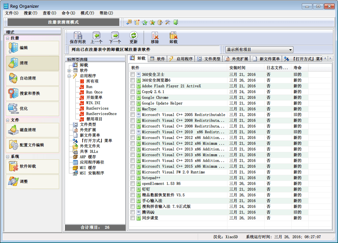
Task: Open the 命令(X) menu
Action: 68,13
